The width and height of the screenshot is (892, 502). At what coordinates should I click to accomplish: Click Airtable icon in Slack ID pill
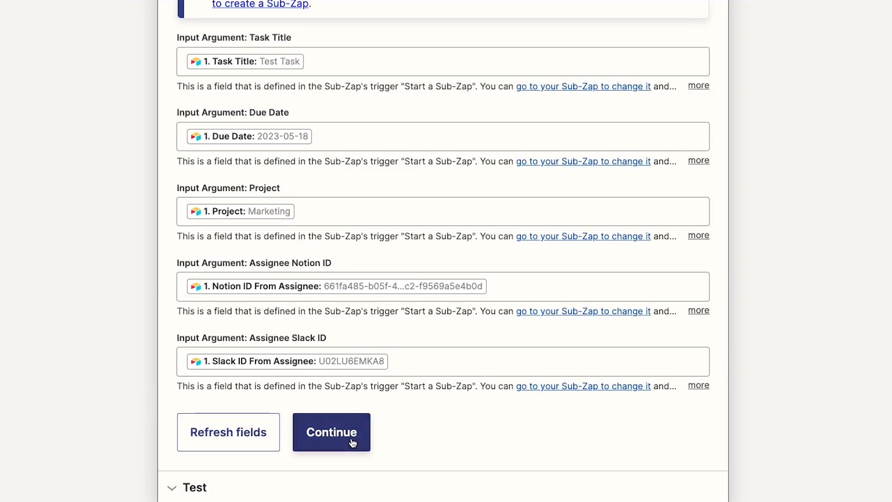[196, 361]
